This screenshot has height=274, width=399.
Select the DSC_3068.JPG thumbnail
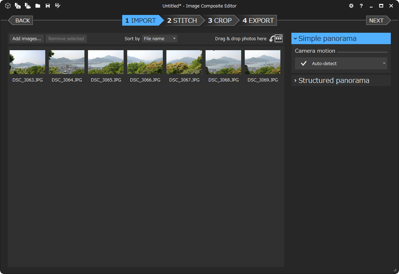(x=223, y=62)
